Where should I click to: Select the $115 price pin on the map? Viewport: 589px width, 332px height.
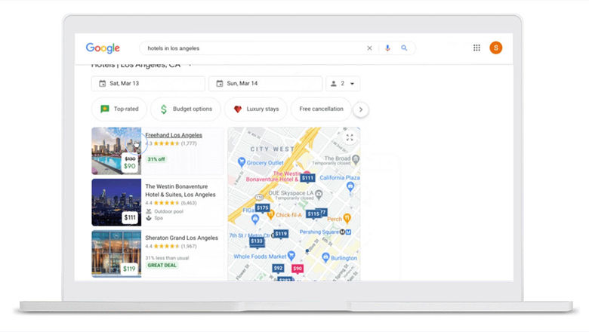[x=313, y=214]
